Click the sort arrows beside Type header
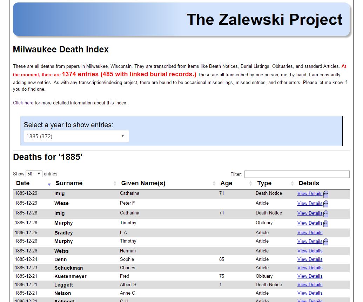This screenshot has width=363, height=302. tap(292, 184)
